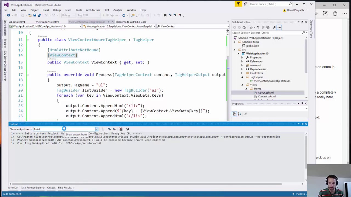Switch Properties to Alphabetical sort

click(239, 114)
